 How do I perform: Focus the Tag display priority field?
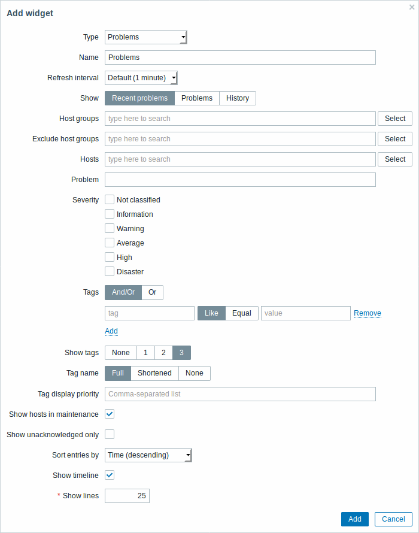tap(240, 394)
